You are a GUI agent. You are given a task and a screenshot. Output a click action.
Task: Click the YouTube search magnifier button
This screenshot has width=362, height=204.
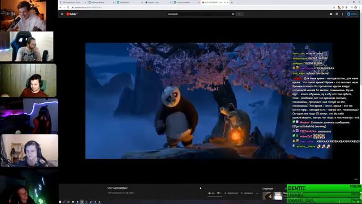pos(239,14)
